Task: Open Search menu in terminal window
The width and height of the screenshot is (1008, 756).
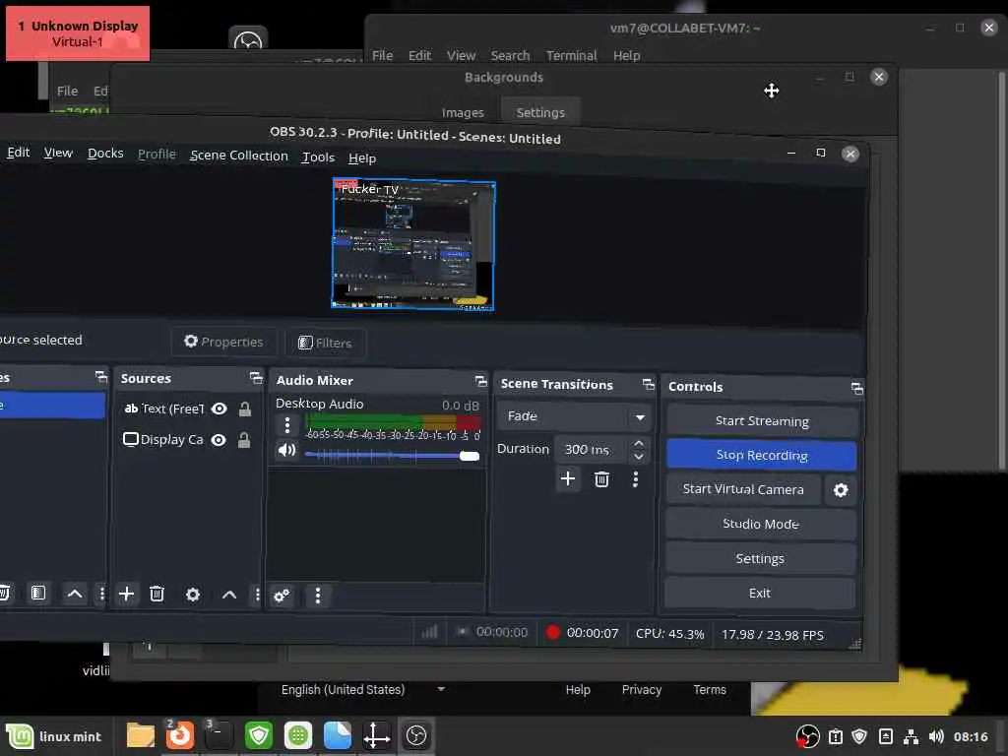Action: 510,56
